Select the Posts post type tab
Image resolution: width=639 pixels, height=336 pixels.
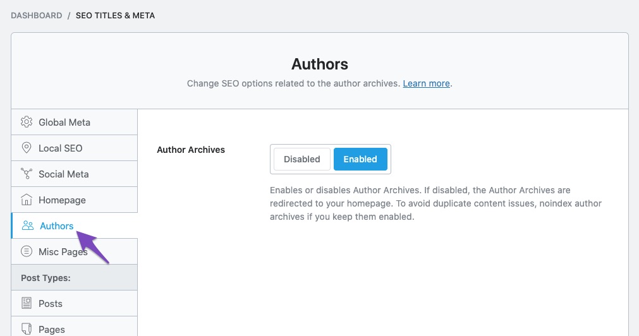click(x=51, y=303)
